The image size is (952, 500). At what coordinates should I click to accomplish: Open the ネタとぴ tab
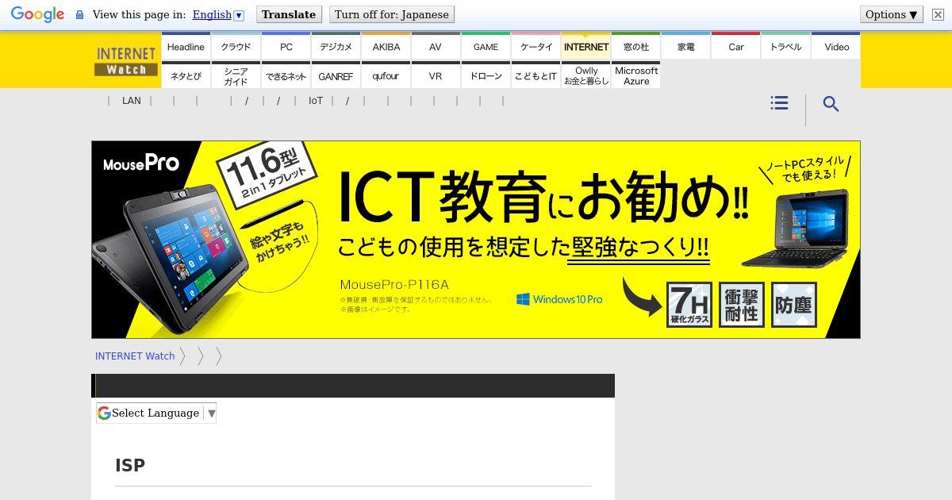coord(186,75)
